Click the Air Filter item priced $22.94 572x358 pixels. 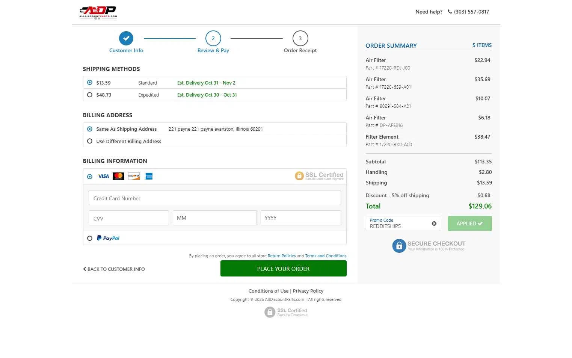coord(376,60)
